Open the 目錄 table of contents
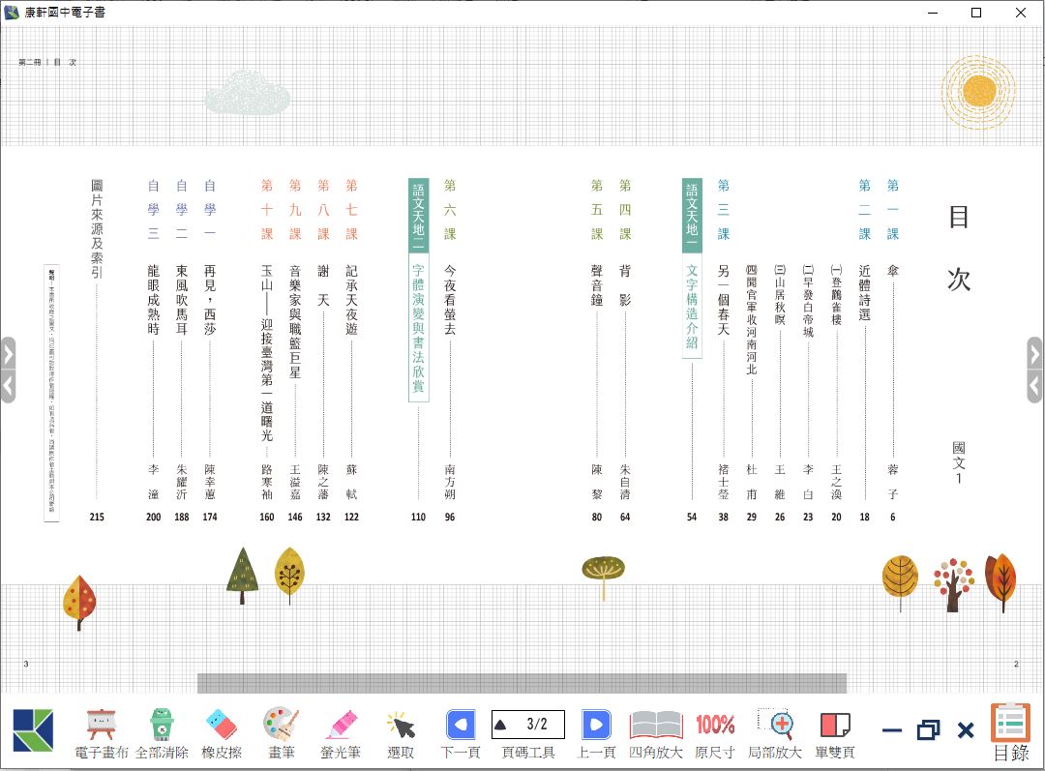Viewport: 1045px width, 771px height. pyautogui.click(x=1011, y=731)
